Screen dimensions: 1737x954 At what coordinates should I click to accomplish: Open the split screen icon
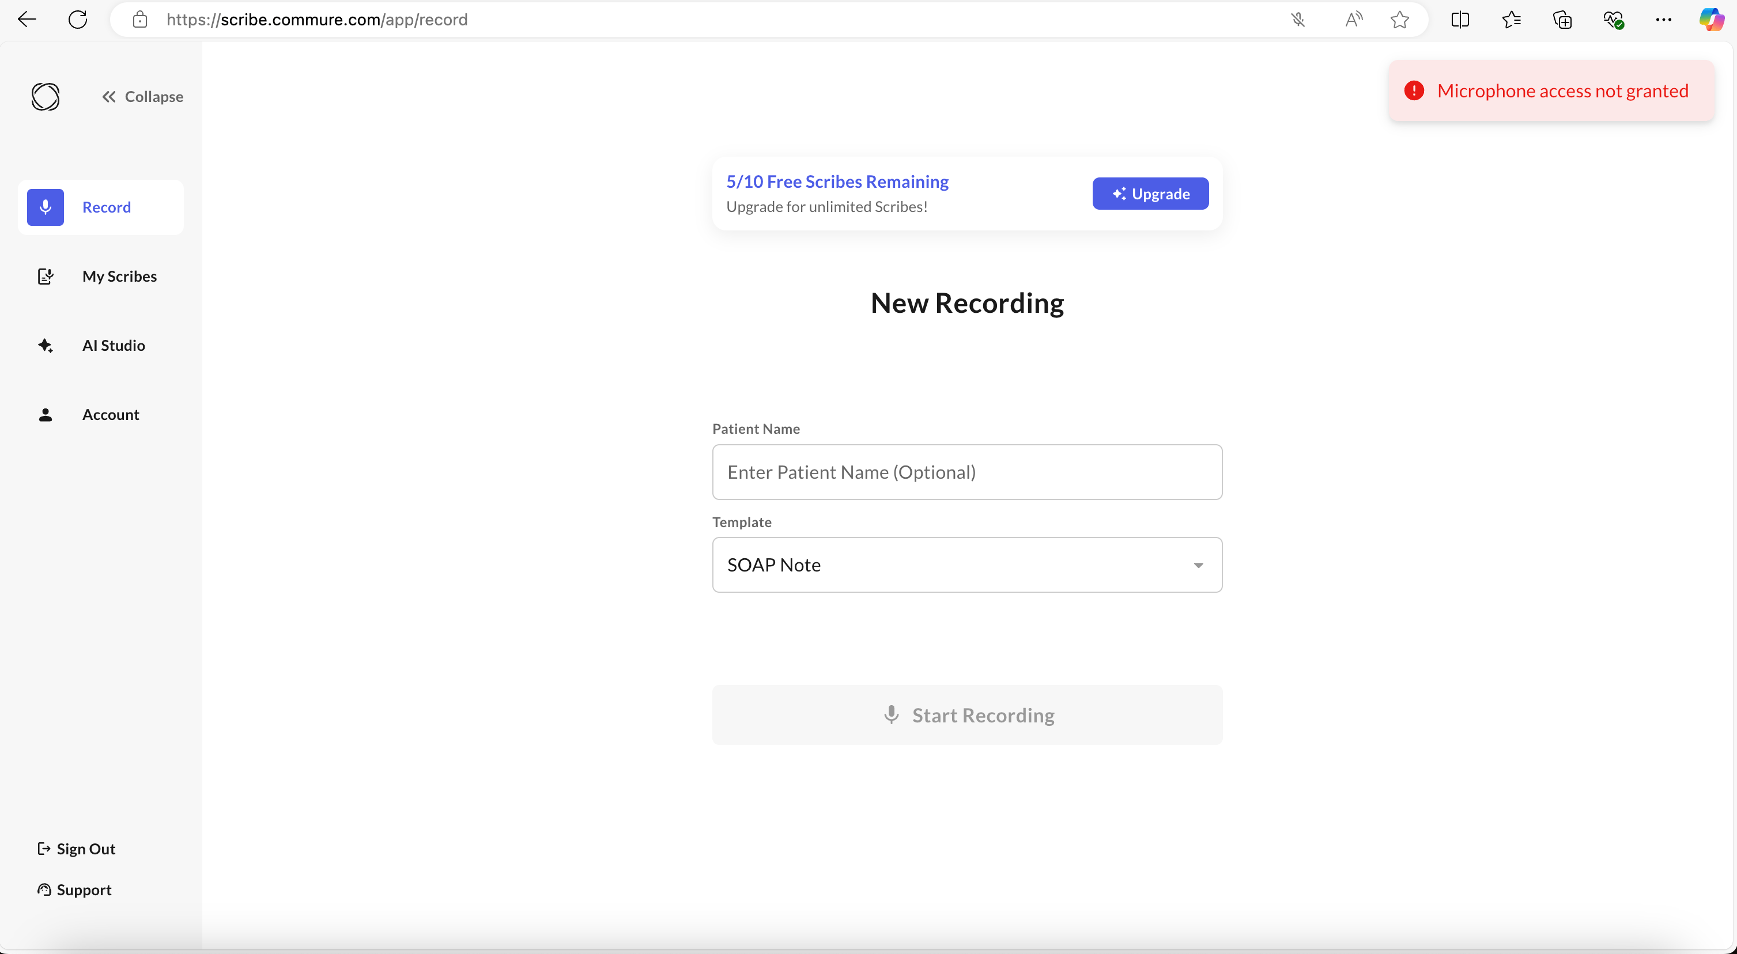(1460, 20)
